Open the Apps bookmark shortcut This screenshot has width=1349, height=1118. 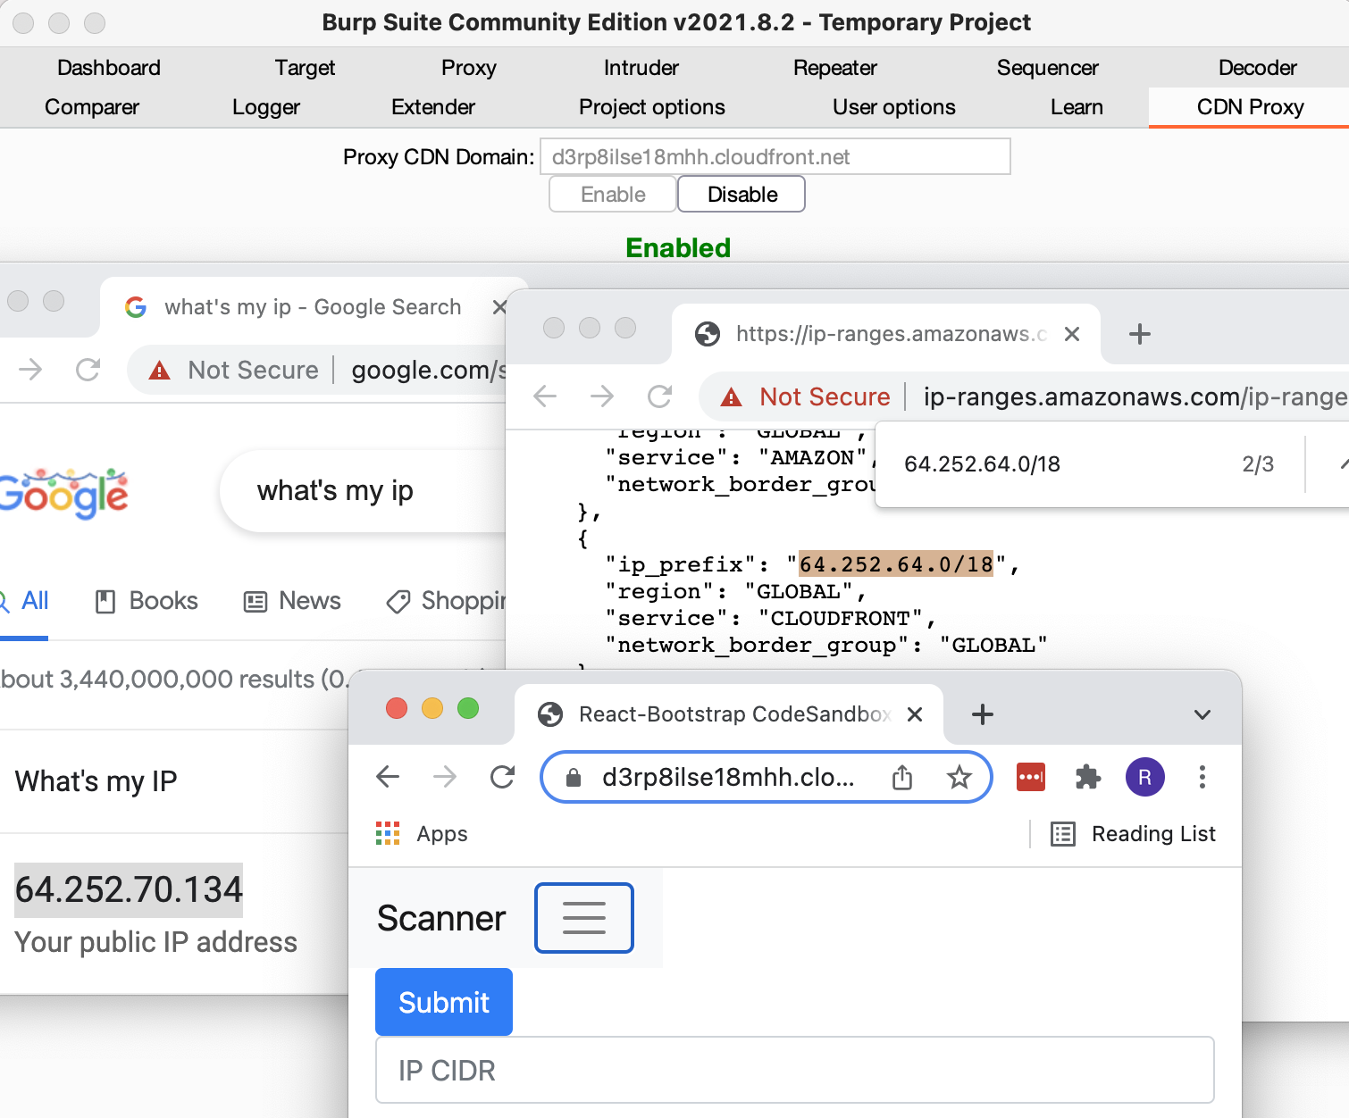(x=422, y=834)
